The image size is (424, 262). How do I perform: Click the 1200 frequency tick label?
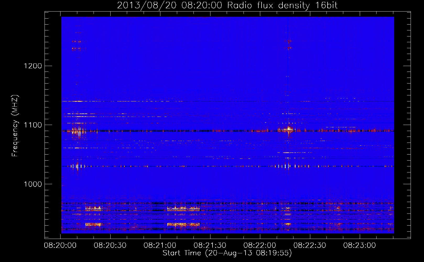pos(33,66)
